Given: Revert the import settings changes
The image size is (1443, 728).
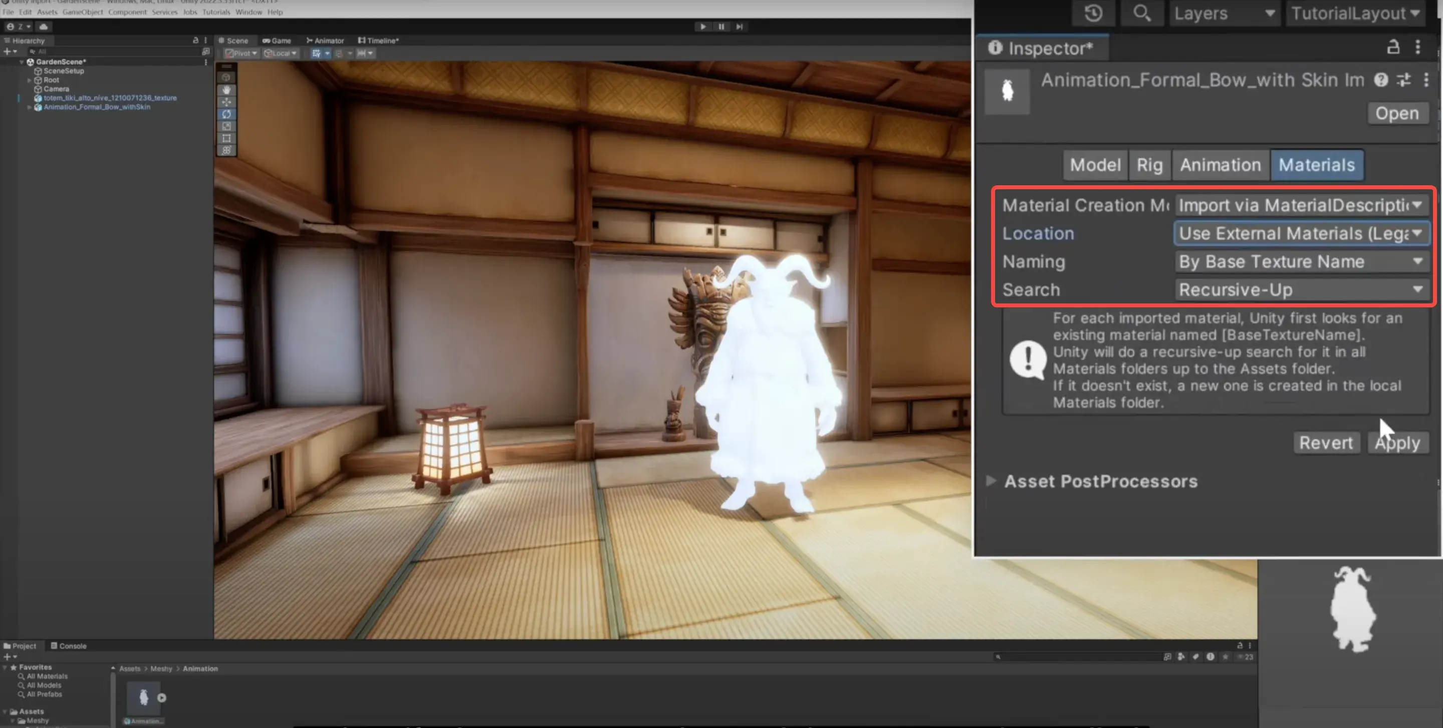Looking at the screenshot, I should (1326, 443).
